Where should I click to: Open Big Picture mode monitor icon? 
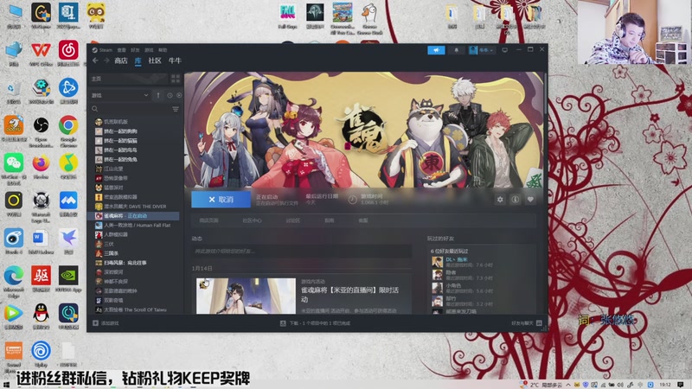tap(505, 50)
